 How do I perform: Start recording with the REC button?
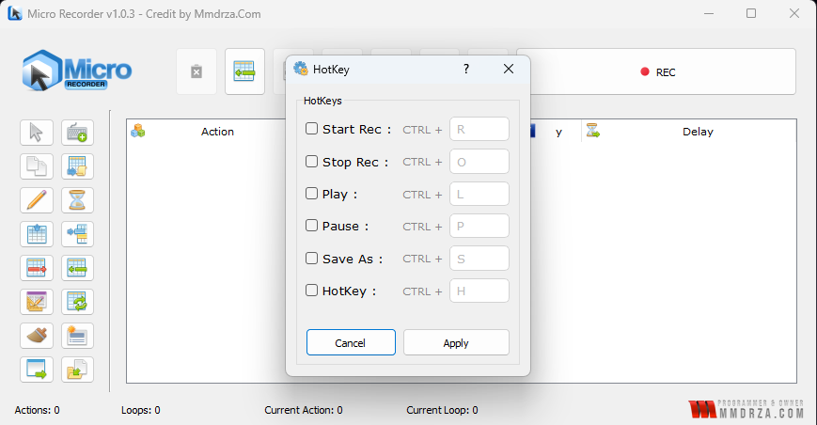coord(657,72)
